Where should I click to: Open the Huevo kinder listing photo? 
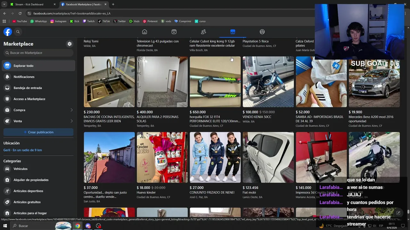[162, 157]
